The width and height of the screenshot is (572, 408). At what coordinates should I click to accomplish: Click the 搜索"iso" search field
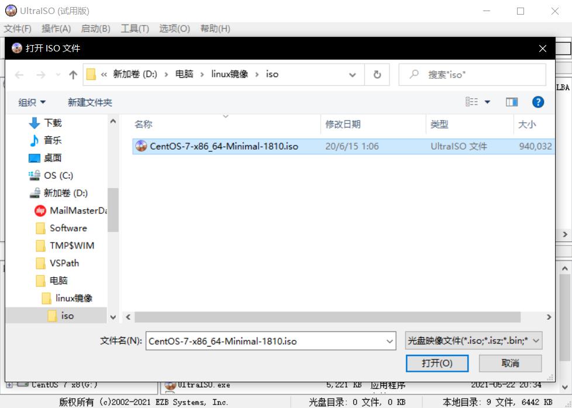click(472, 75)
